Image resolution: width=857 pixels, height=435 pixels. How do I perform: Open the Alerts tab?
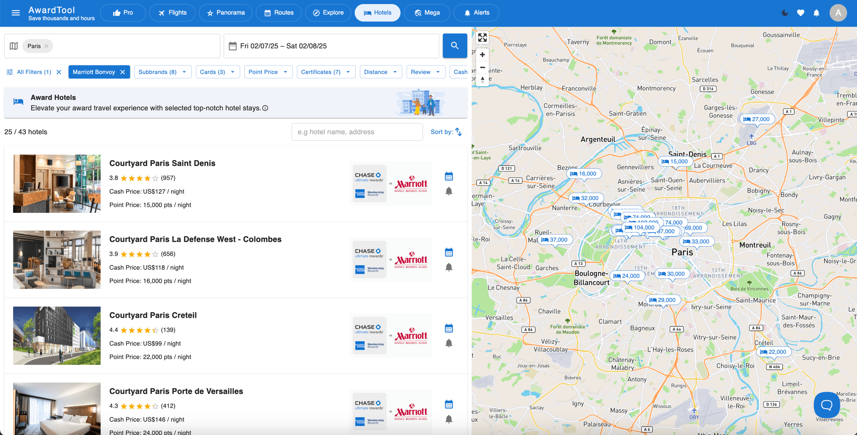(476, 13)
